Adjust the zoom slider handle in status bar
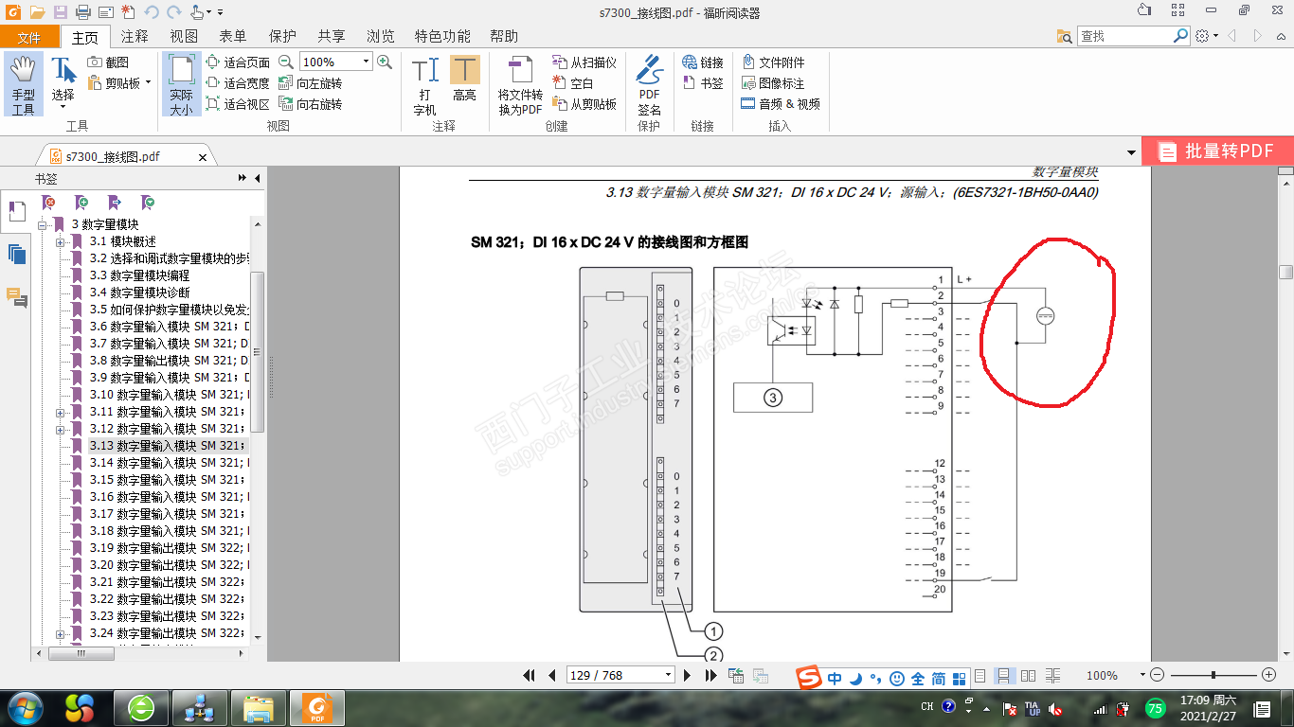 (x=1213, y=675)
